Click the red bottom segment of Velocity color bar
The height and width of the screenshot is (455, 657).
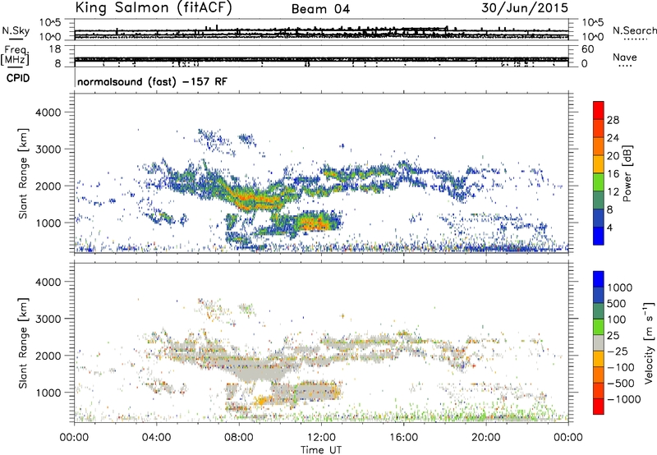point(599,407)
